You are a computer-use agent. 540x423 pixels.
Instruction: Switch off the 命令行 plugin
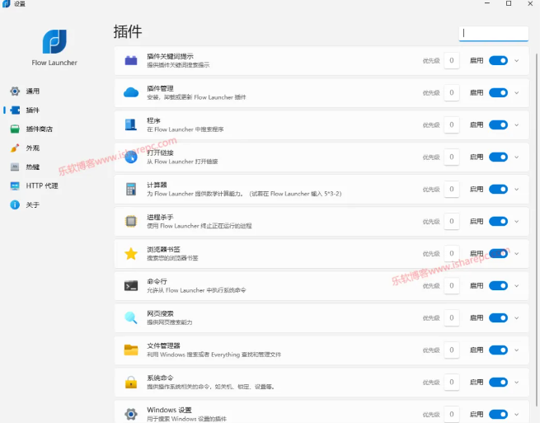(x=498, y=285)
